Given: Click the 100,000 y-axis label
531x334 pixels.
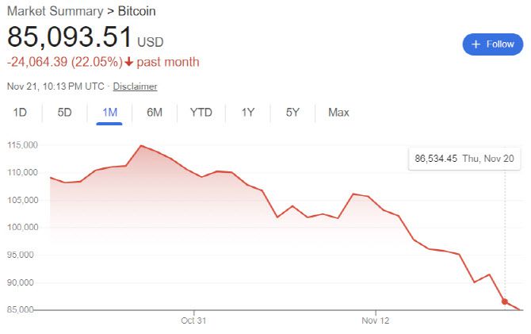Looking at the screenshot, I should tap(24, 228).
